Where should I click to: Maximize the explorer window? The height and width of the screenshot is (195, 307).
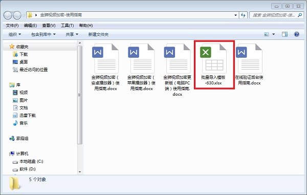pyautogui.click(x=287, y=6)
